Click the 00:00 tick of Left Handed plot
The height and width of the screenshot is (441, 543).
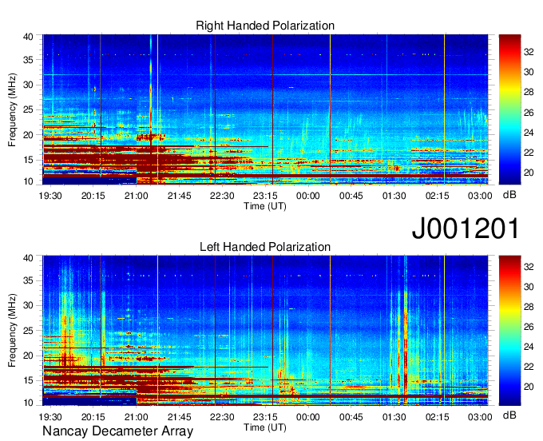(x=308, y=417)
